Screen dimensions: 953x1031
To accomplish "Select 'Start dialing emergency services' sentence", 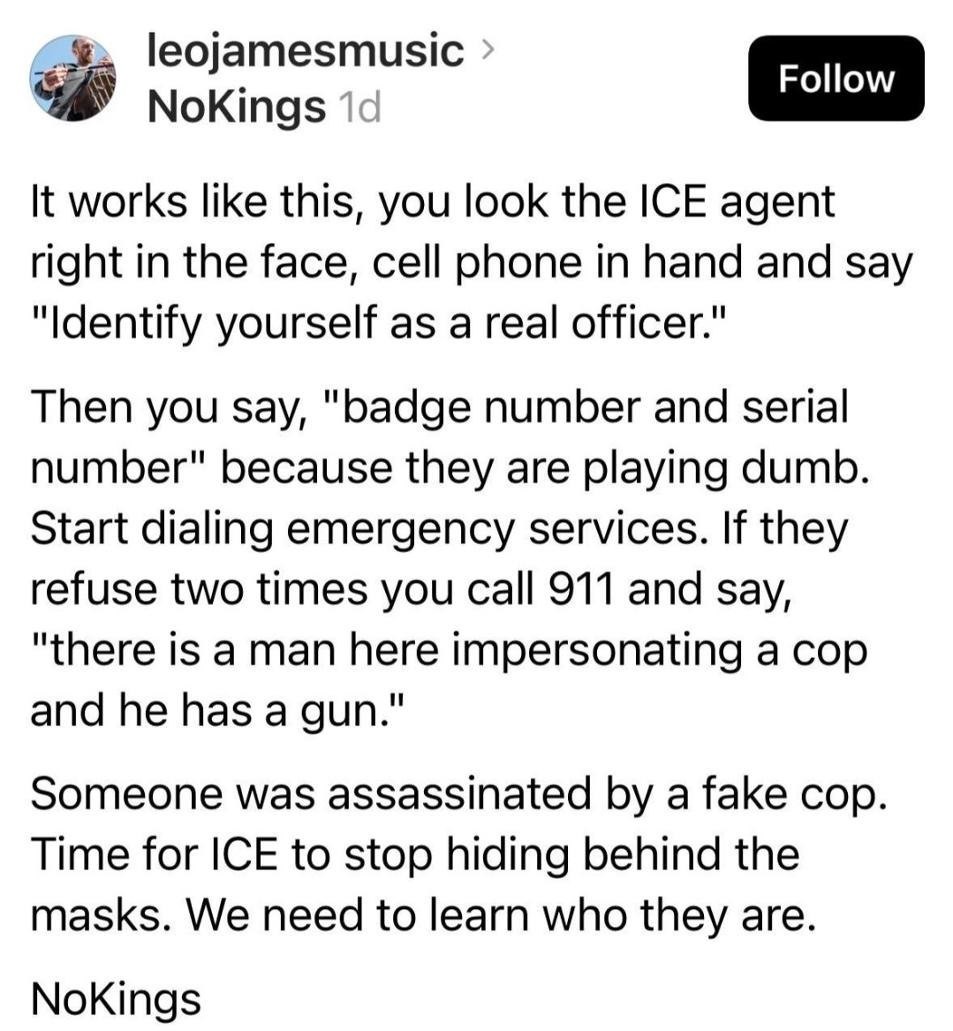I will pyautogui.click(x=369, y=528).
